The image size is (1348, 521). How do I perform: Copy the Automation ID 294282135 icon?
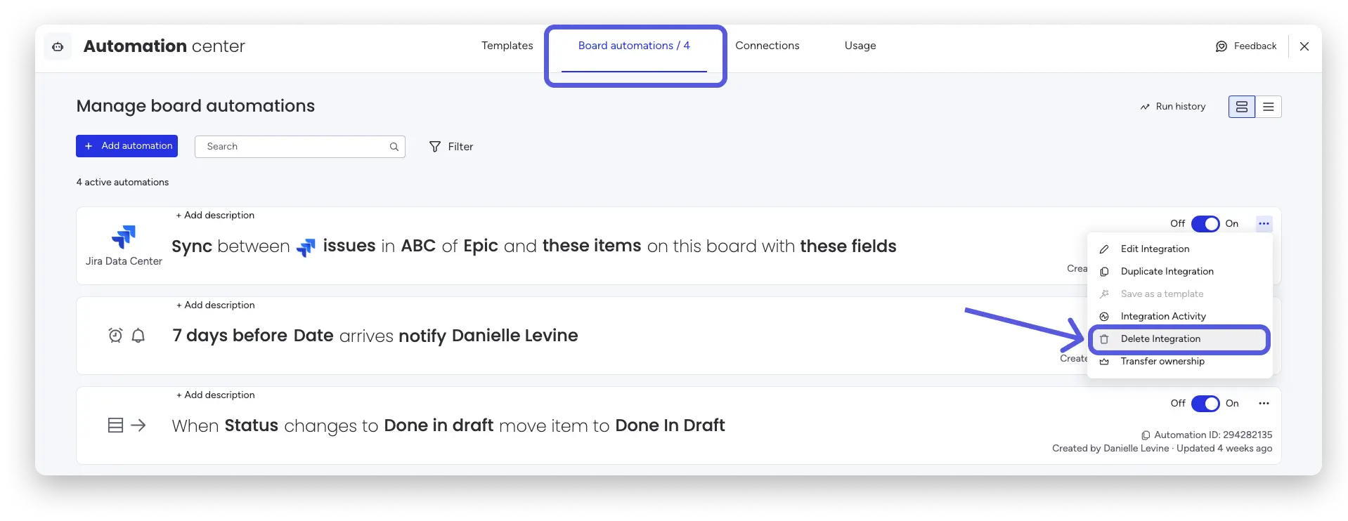[1146, 435]
